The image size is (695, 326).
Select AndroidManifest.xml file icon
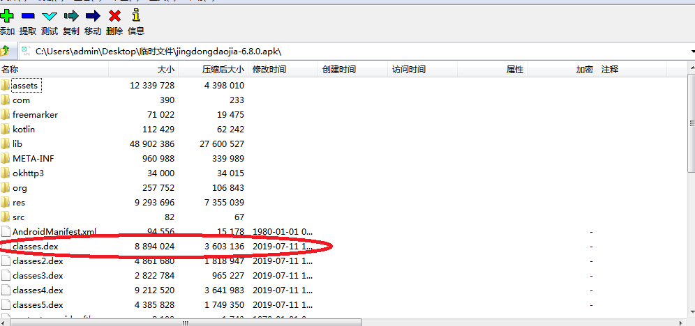[6, 231]
